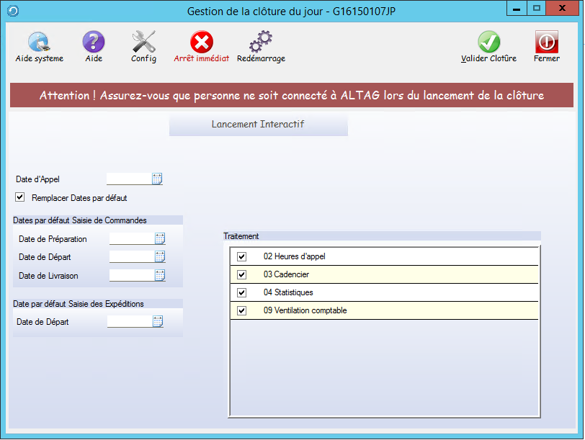Toggle the 09 Ventilation comptable checkbox

242,310
